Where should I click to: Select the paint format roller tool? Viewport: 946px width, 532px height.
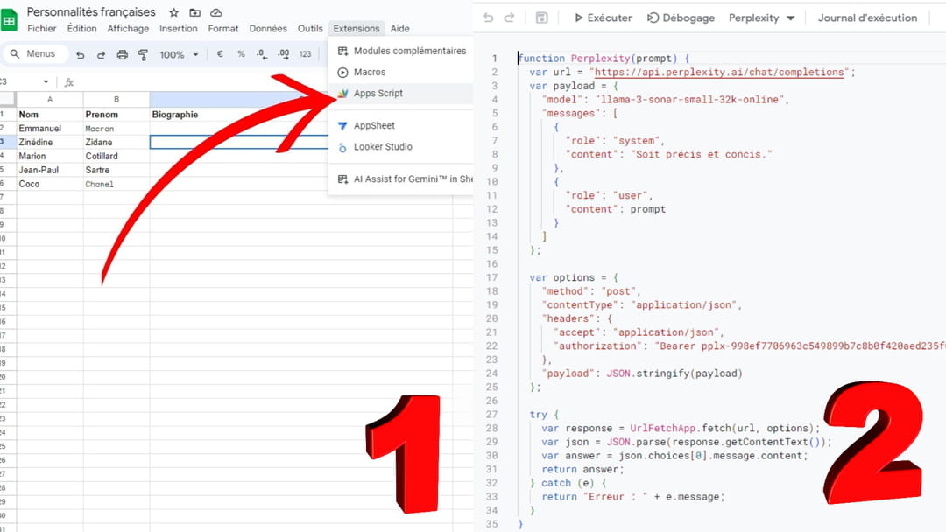tap(144, 55)
